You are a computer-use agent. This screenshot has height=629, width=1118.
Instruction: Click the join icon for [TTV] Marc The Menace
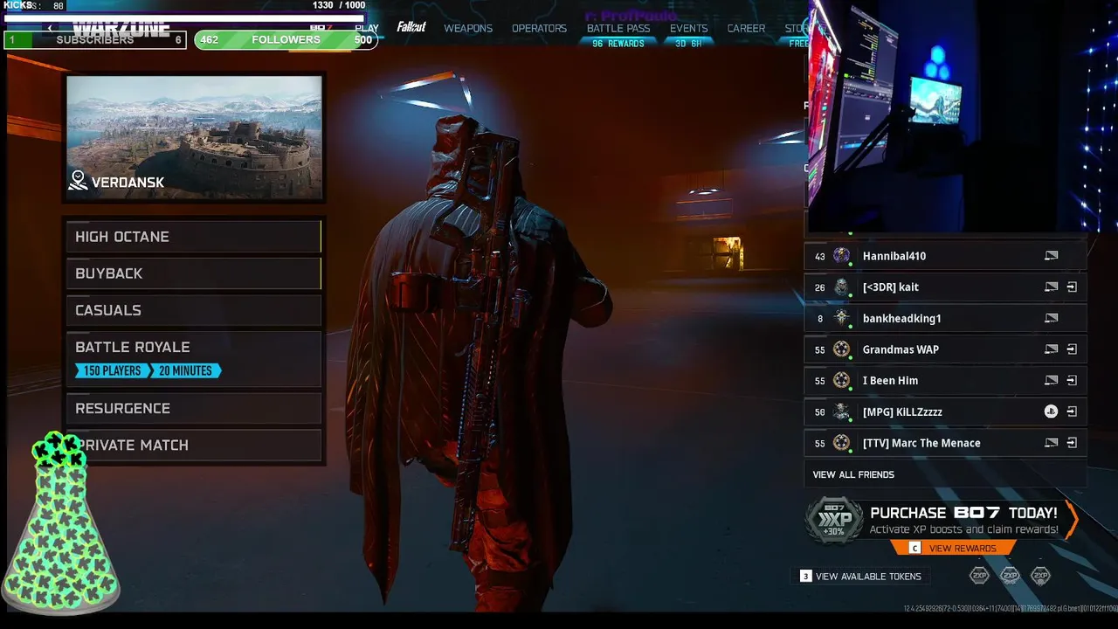pos(1072,443)
